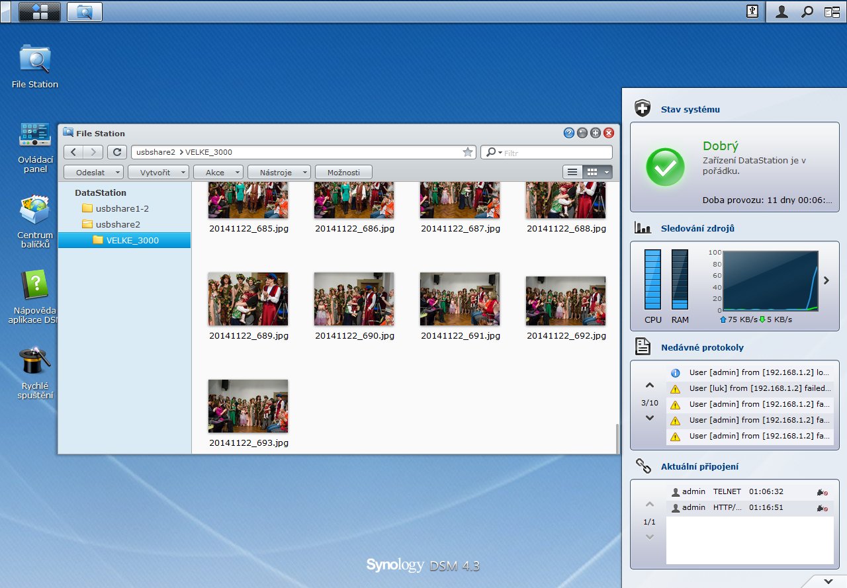
Task: Select thumbnail 20141122_692.jpg
Action: pos(566,301)
